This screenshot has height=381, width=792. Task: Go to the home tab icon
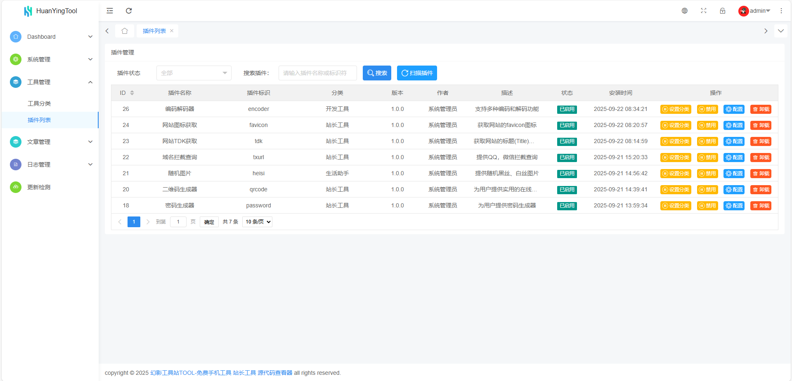click(125, 31)
